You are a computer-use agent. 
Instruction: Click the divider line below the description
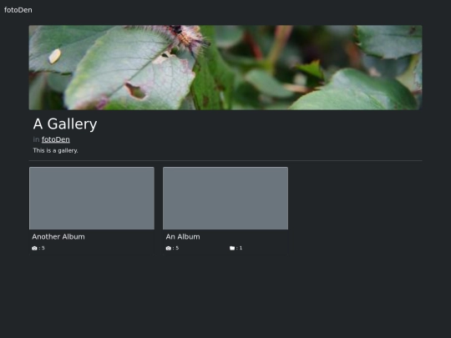click(x=225, y=160)
